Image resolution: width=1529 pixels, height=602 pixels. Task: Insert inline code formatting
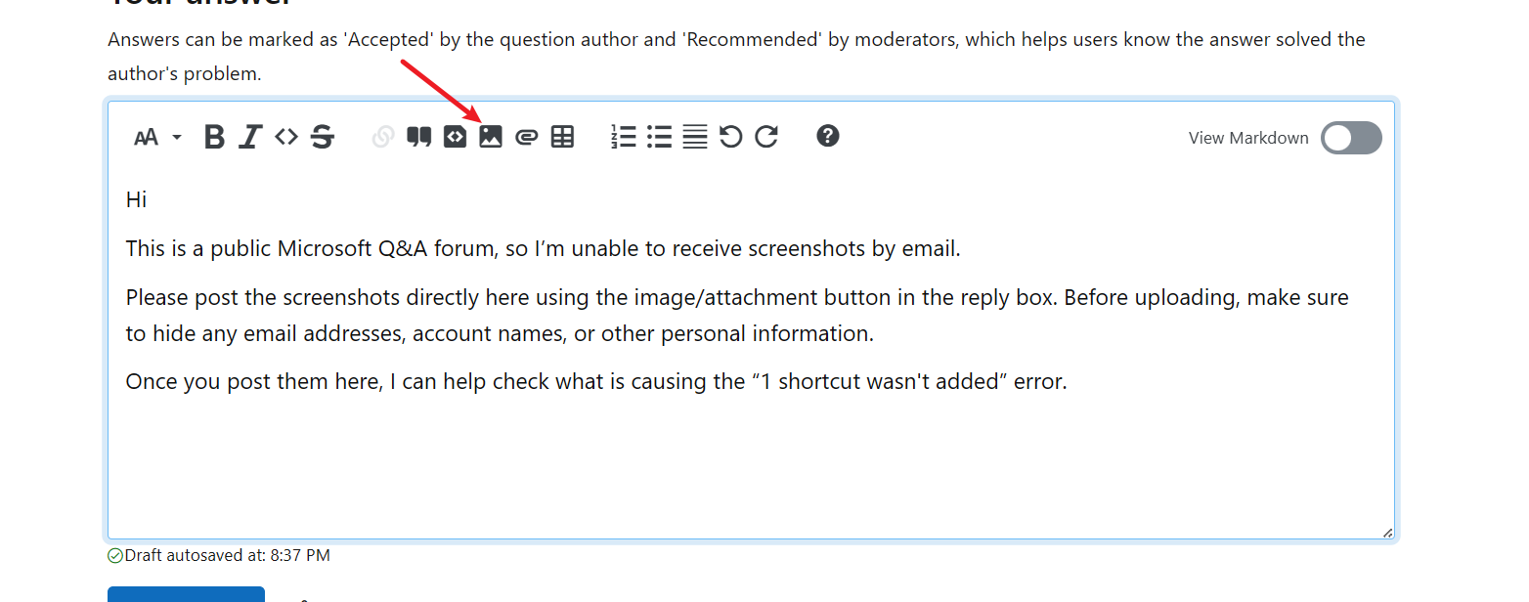pyautogui.click(x=285, y=137)
